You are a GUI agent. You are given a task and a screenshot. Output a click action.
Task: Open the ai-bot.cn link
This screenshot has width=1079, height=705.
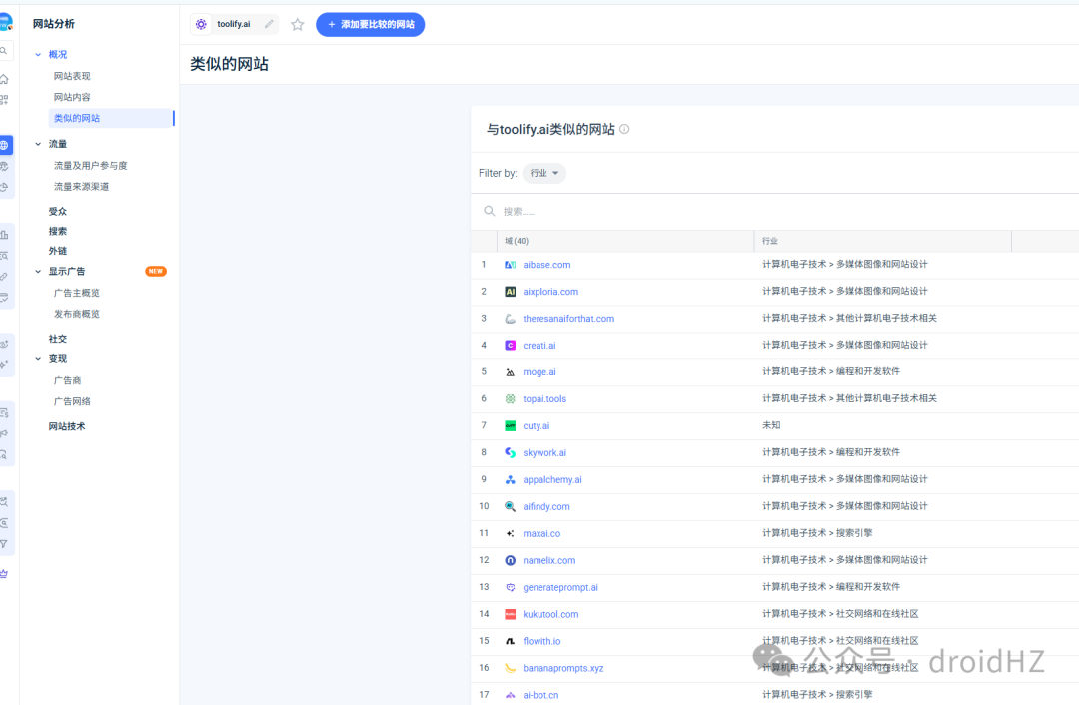(540, 695)
